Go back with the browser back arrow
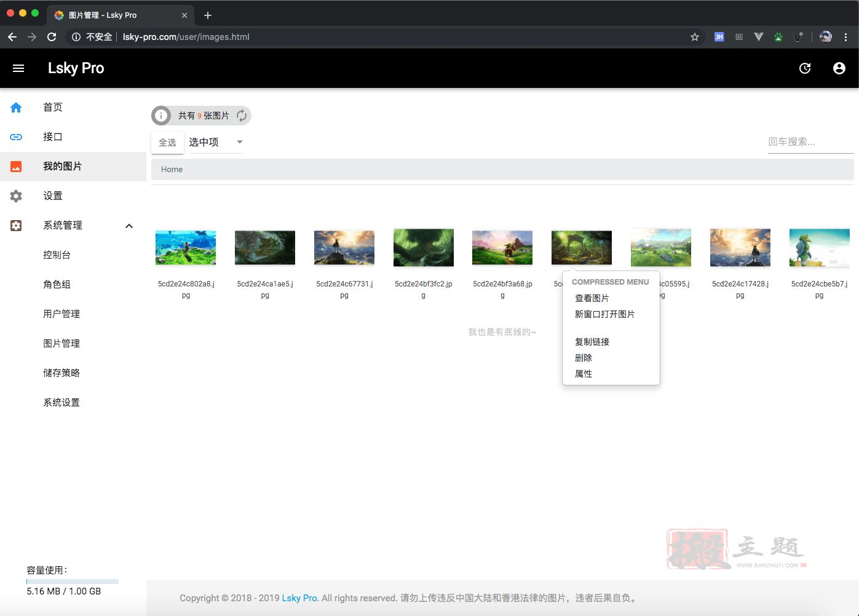859x616 pixels. 12,37
